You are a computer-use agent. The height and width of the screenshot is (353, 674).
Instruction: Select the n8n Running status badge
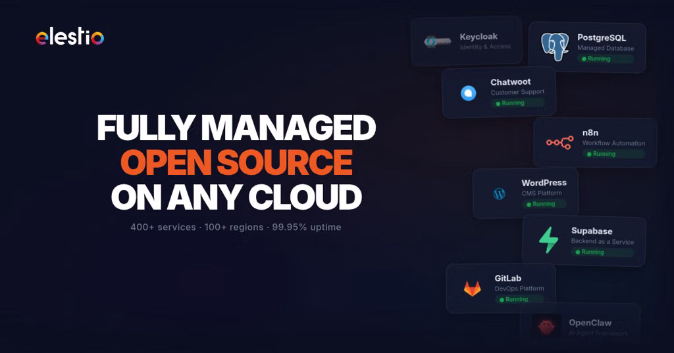[x=613, y=154]
